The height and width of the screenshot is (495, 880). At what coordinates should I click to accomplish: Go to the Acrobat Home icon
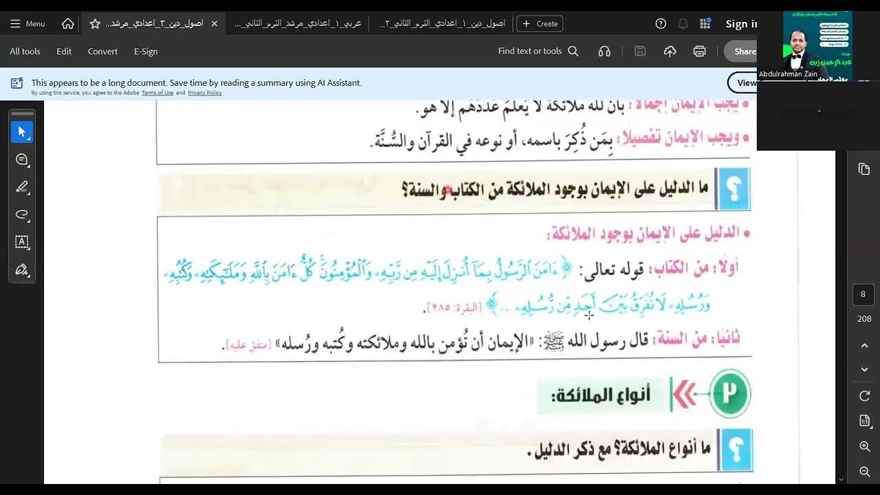(68, 23)
